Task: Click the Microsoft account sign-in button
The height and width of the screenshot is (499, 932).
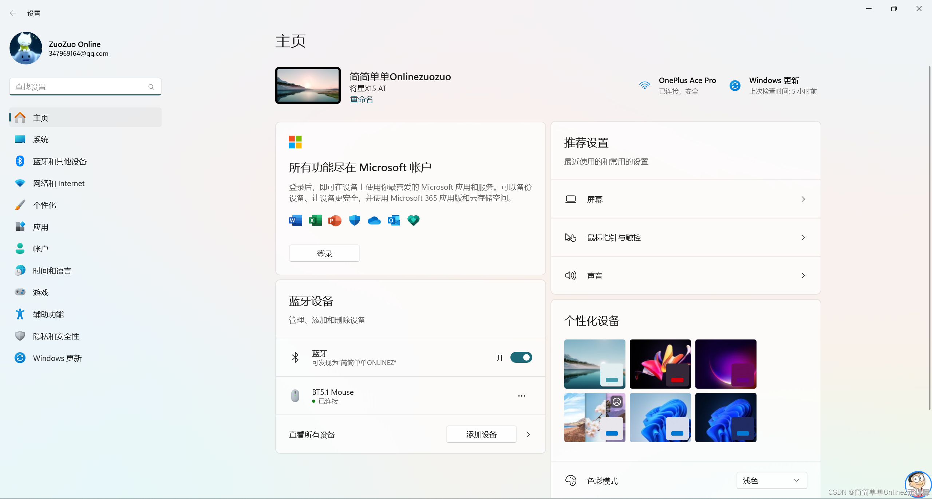Action: pos(324,254)
